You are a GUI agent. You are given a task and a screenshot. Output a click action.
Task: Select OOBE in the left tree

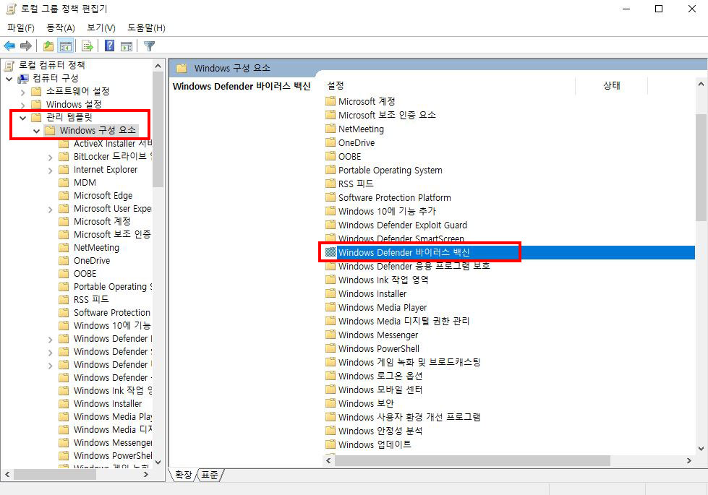click(x=85, y=274)
